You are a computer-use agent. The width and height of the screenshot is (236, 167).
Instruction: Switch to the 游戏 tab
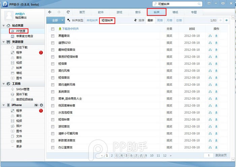[x=119, y=12]
